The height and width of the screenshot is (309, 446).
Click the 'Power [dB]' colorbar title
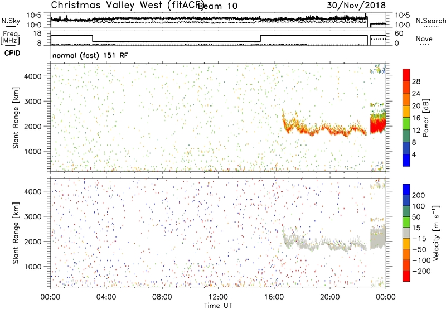pos(425,118)
